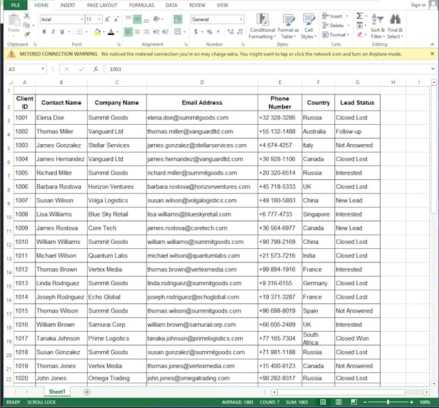
Task: Click the Clear eraser icon
Action: pyautogui.click(x=360, y=35)
